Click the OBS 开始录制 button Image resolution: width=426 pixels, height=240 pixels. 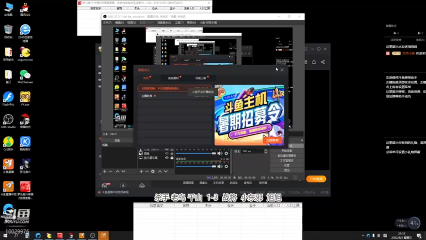click(x=287, y=150)
